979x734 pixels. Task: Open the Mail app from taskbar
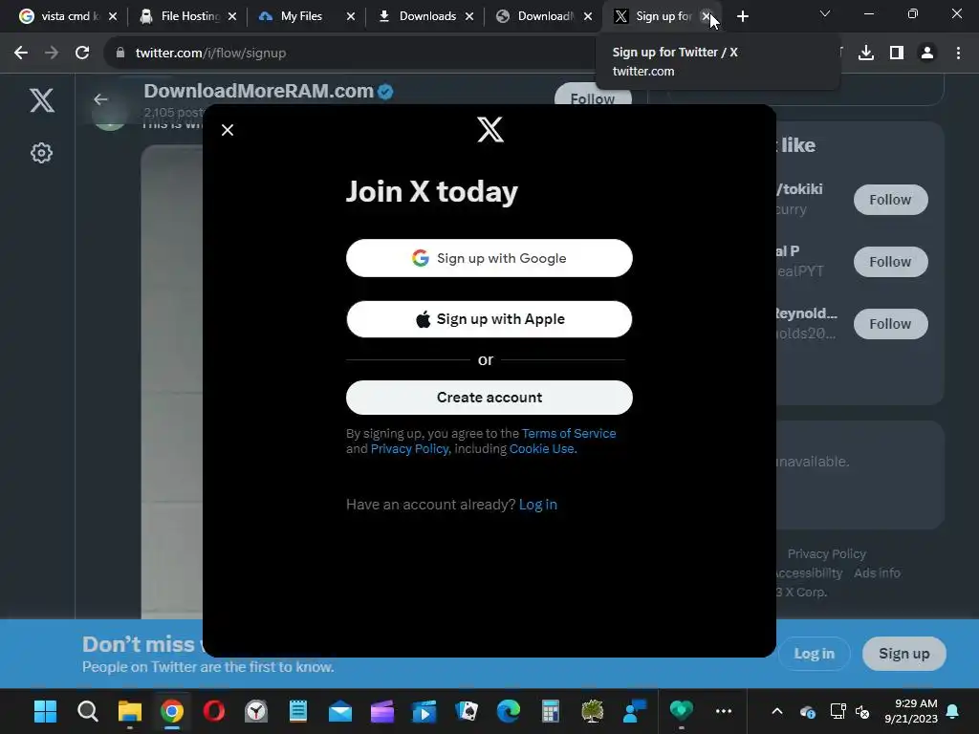click(x=340, y=711)
